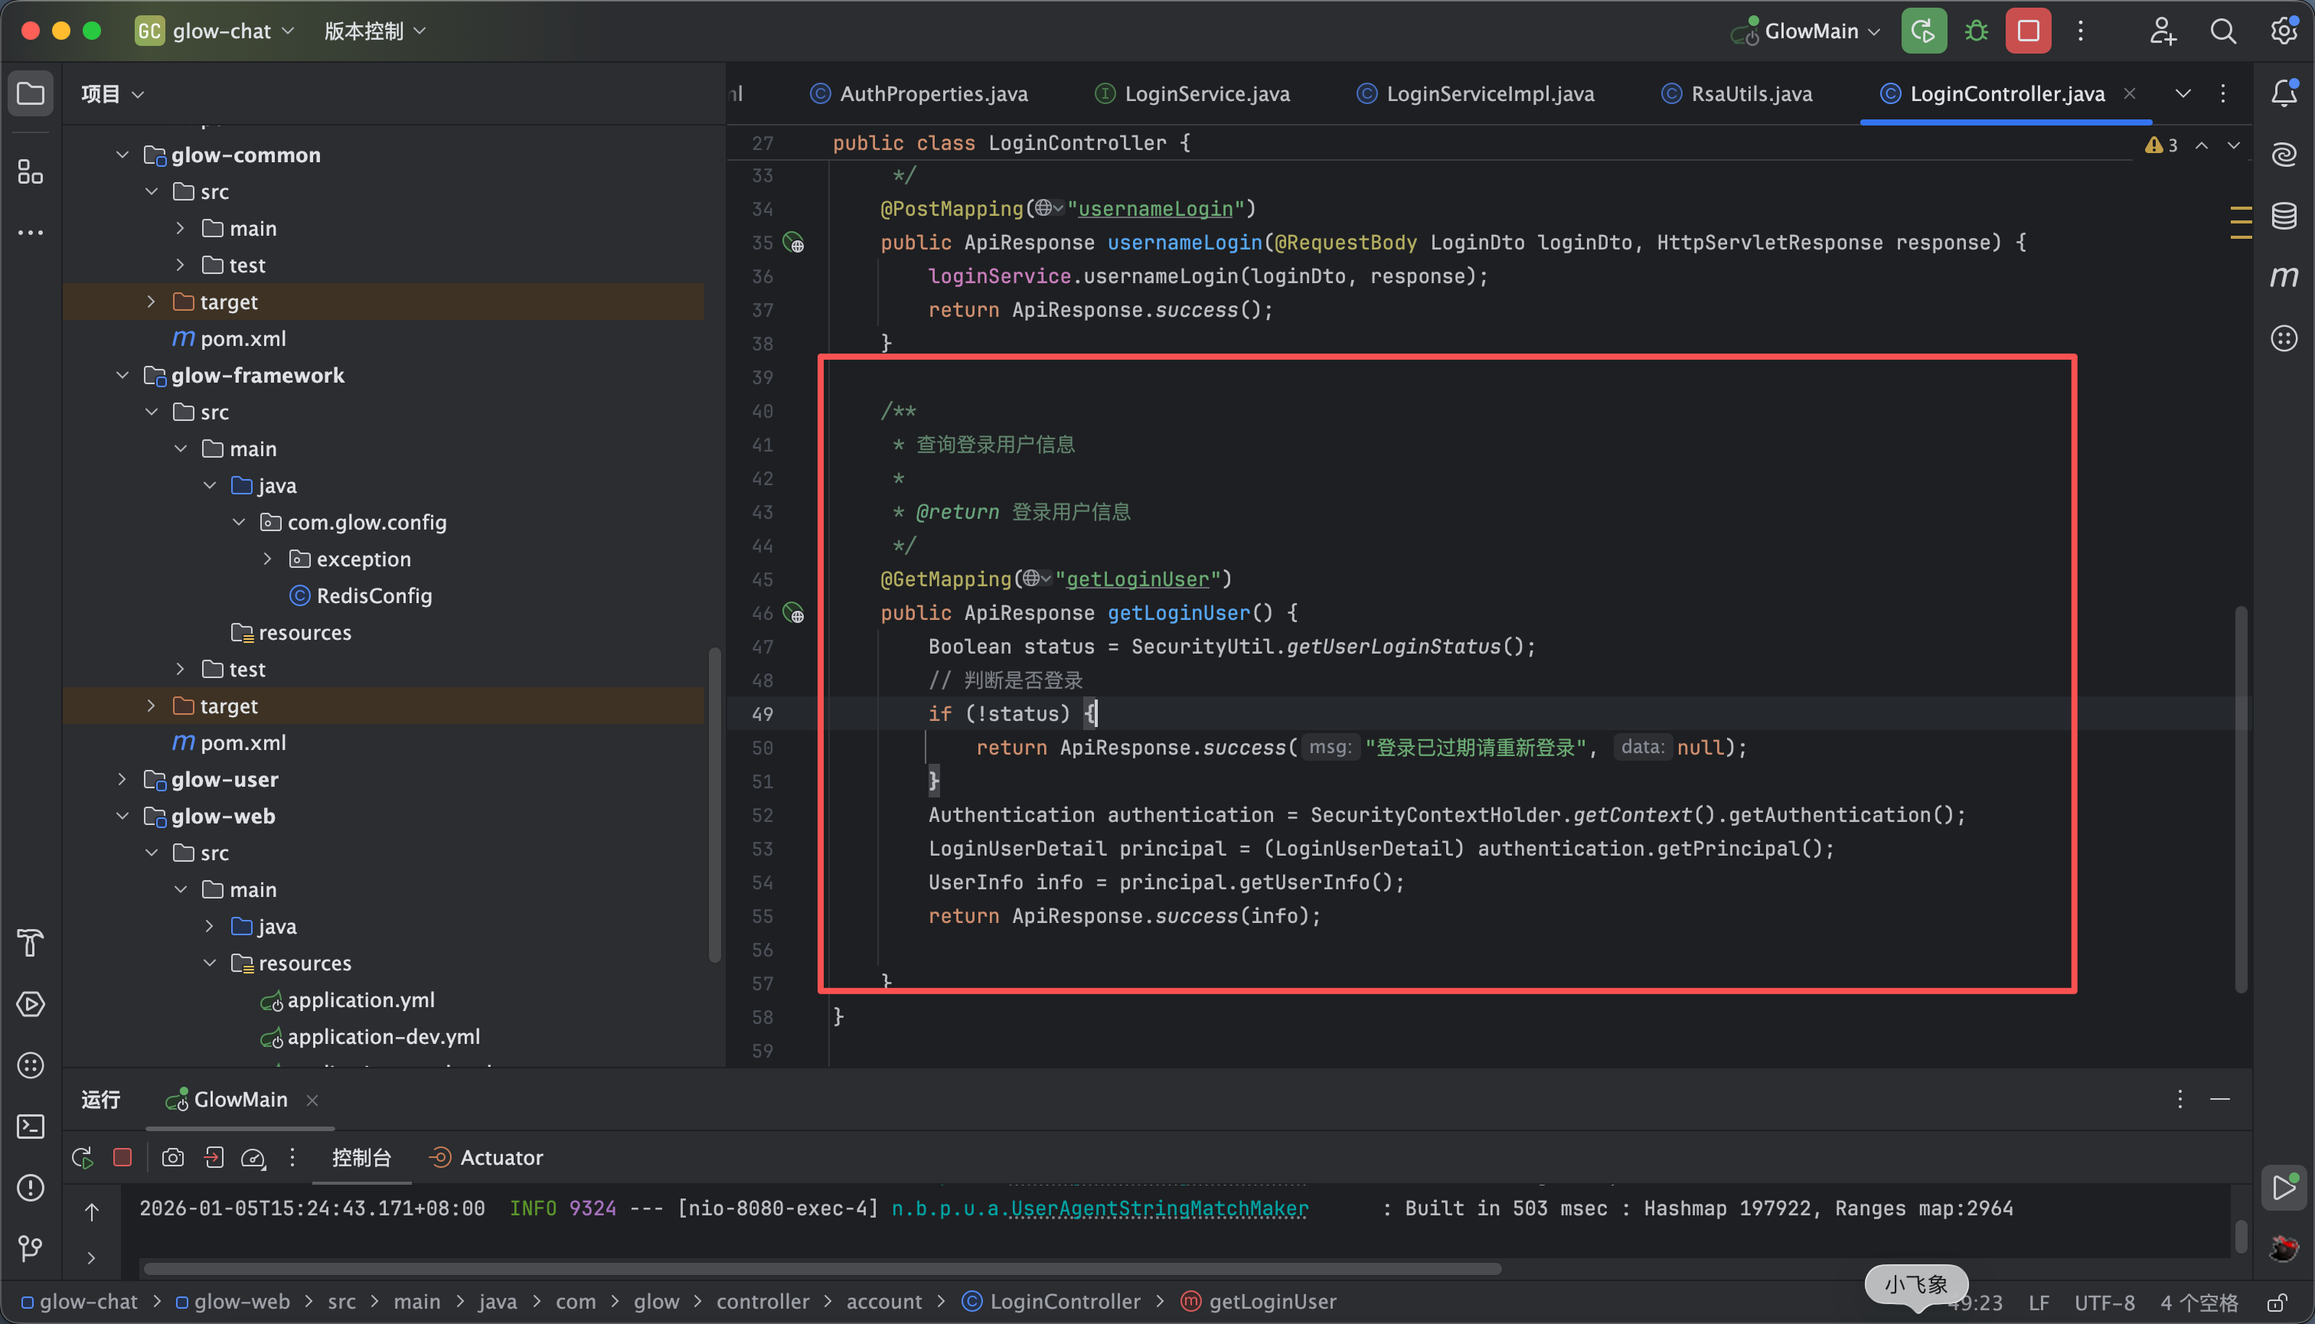
Task: Open the Git tool window icon
Action: (x=30, y=1248)
